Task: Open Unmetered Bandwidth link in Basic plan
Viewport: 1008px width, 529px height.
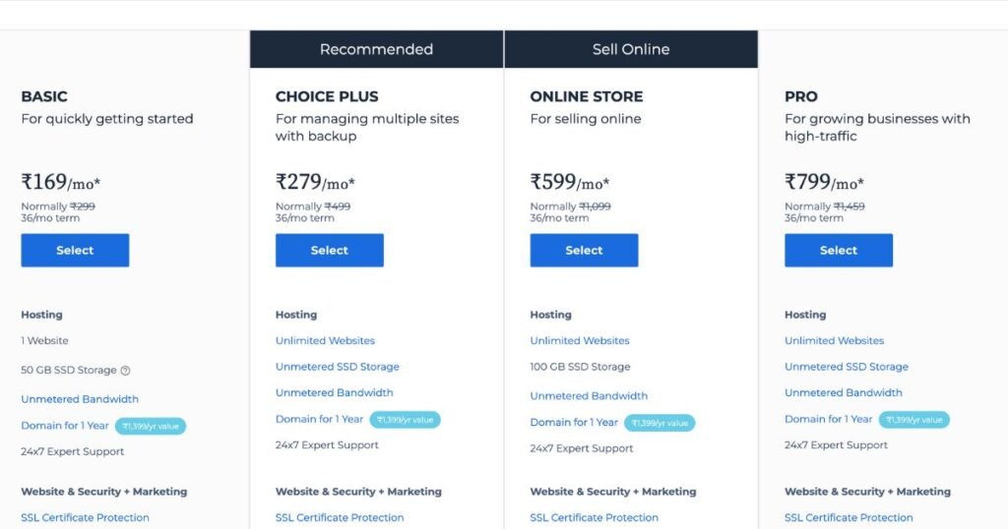Action: pos(80,399)
